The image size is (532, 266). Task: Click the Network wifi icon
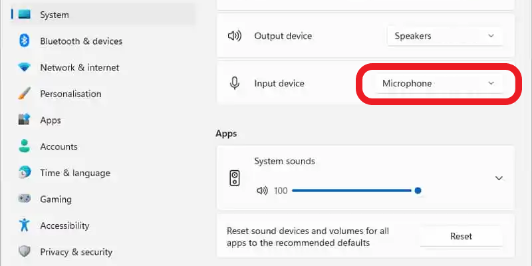click(x=25, y=68)
